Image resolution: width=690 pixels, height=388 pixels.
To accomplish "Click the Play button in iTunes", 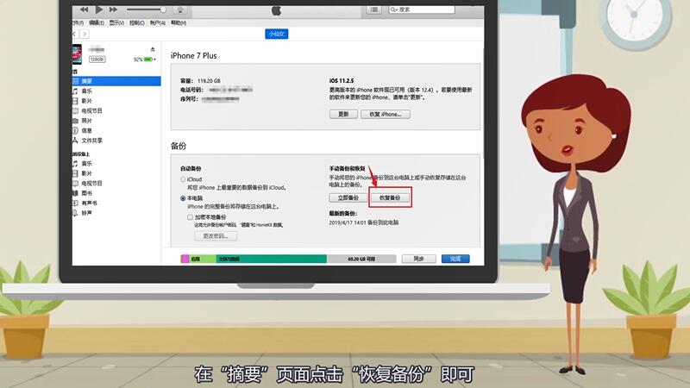I will pos(97,9).
